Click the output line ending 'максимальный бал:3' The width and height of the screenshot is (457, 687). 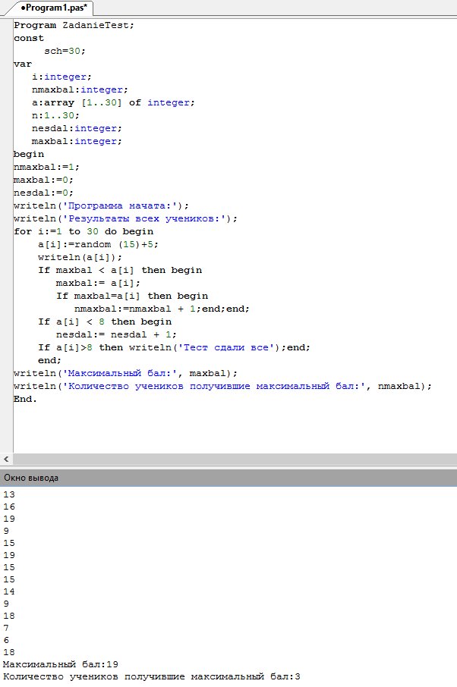(152, 676)
